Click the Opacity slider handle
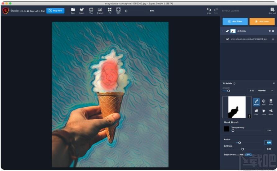This screenshot has height=171, width=277. click(x=229, y=91)
